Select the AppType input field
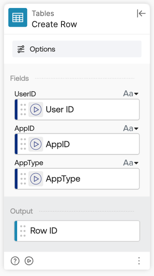 tap(77, 179)
